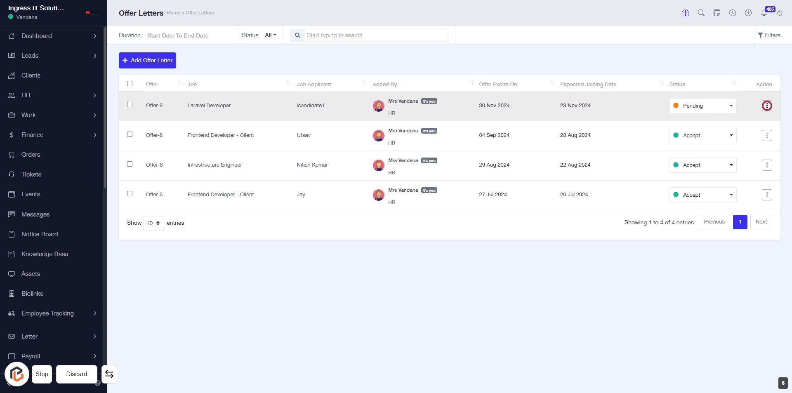
Task: Open the Pending status dropdown for Offer-9
Action: coord(702,106)
